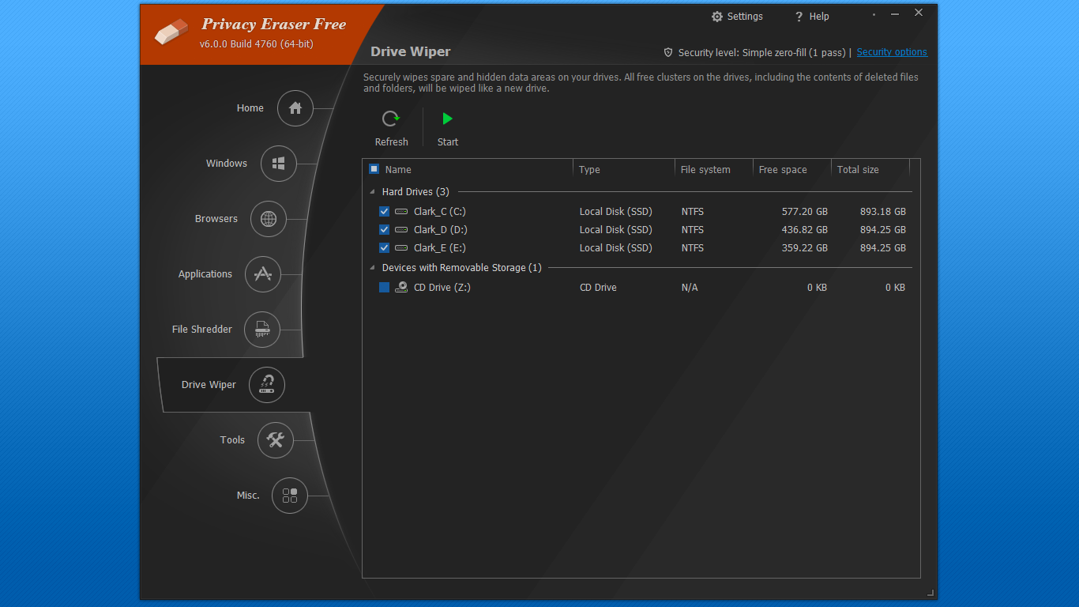1079x607 pixels.
Task: Open the Tools section
Action: pos(275,440)
